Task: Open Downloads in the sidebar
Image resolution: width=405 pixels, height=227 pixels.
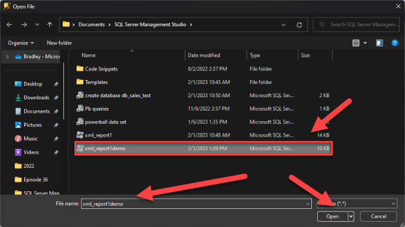Action: pyautogui.click(x=36, y=97)
